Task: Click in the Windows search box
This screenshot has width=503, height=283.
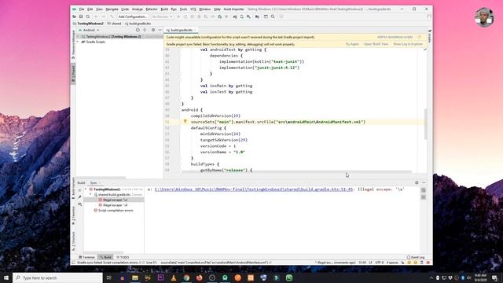Action: 57,277
